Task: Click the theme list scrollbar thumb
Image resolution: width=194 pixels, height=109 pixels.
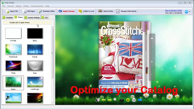Action: click(52, 53)
